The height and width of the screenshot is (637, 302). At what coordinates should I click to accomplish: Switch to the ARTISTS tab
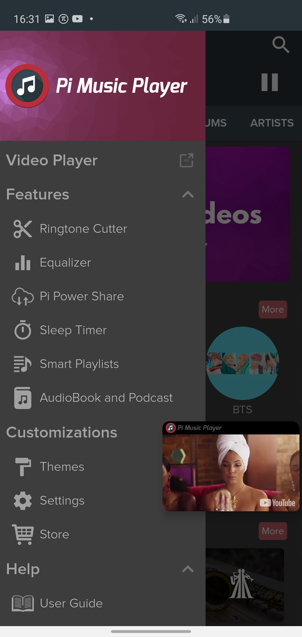tap(272, 123)
